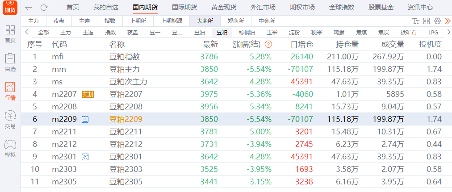Go back with the left arrow button
The height and width of the screenshot is (192, 452).
29,8
